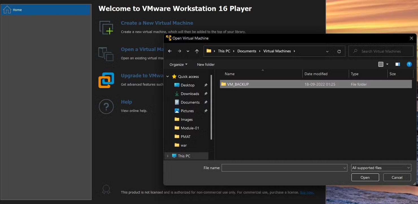418x204 pixels.
Task: Click the Buy now link
Action: tap(307, 192)
